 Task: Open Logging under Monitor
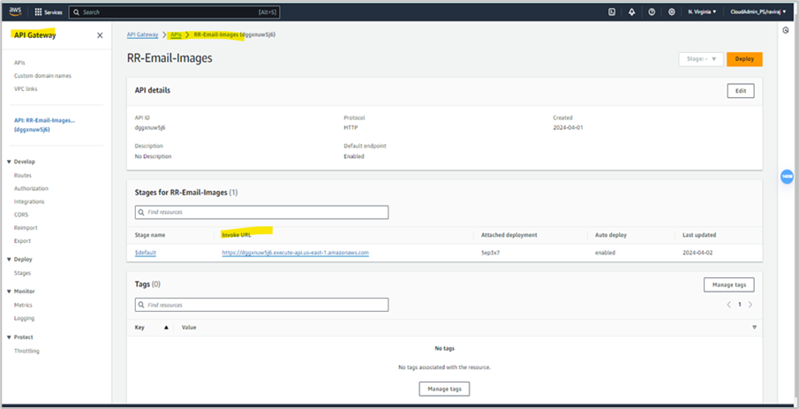24,318
